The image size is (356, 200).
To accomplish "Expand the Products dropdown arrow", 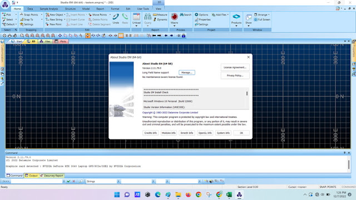I will click(x=236, y=26).
